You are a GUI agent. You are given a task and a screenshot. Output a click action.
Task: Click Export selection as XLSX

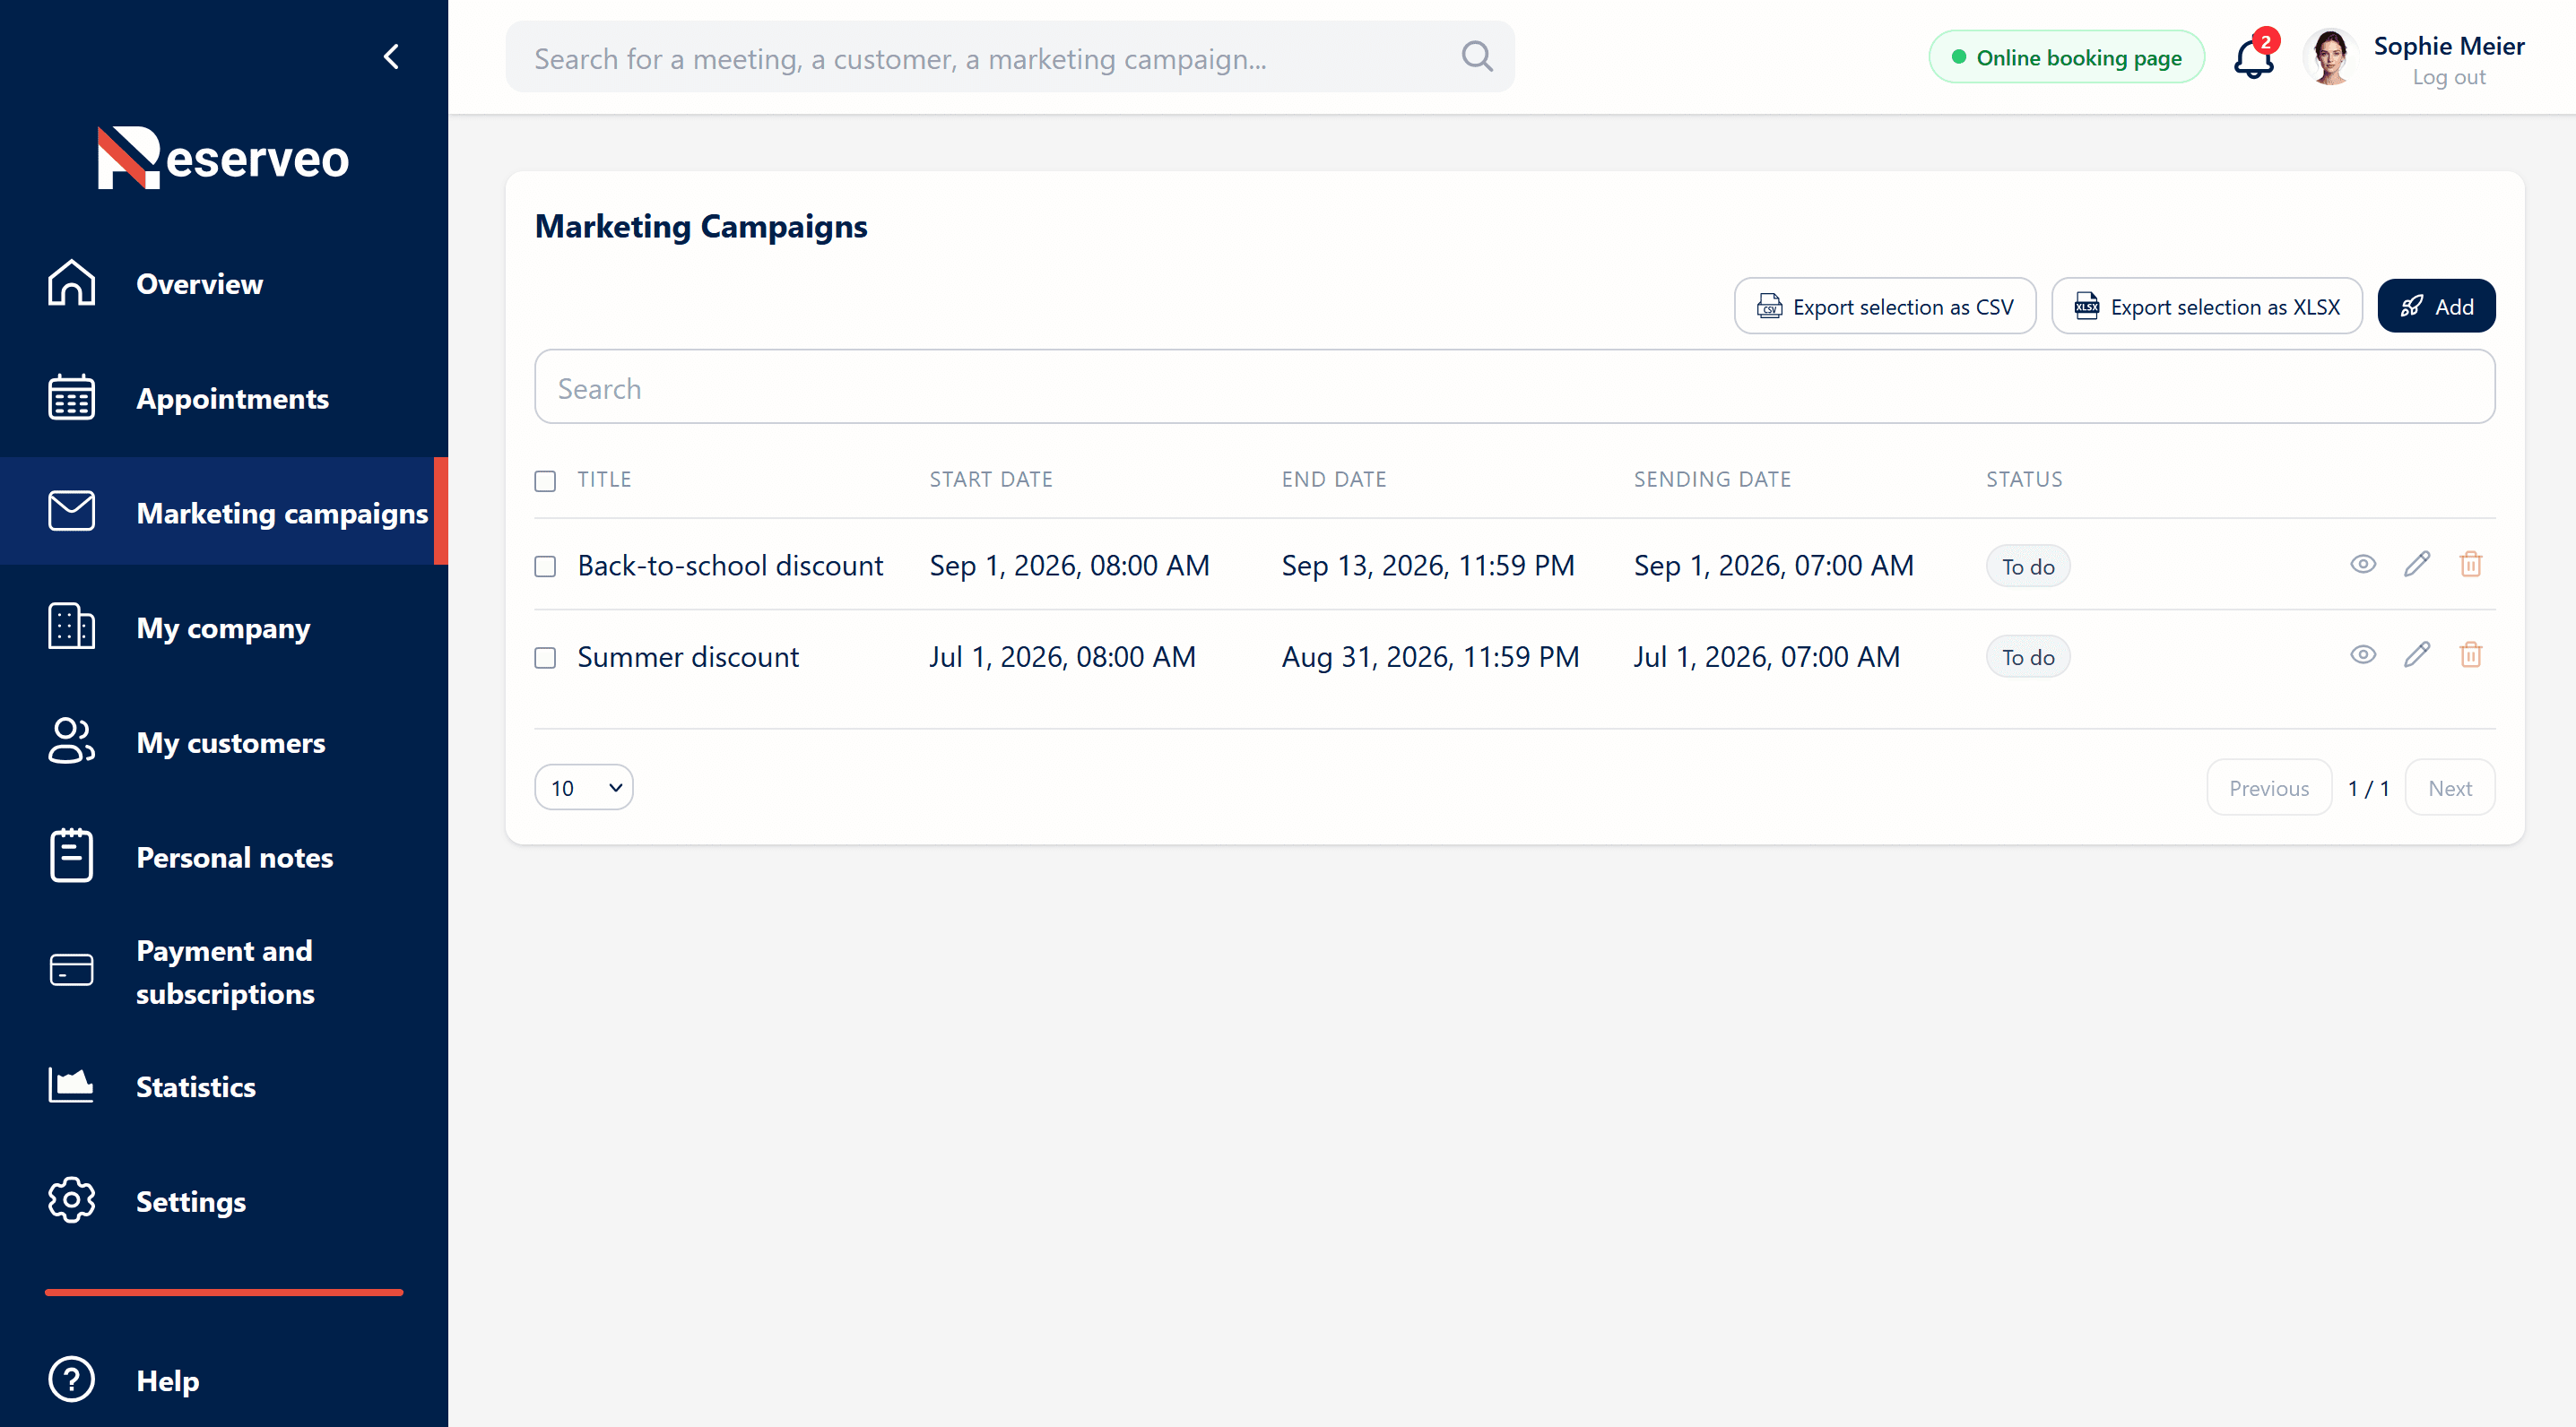point(2207,307)
